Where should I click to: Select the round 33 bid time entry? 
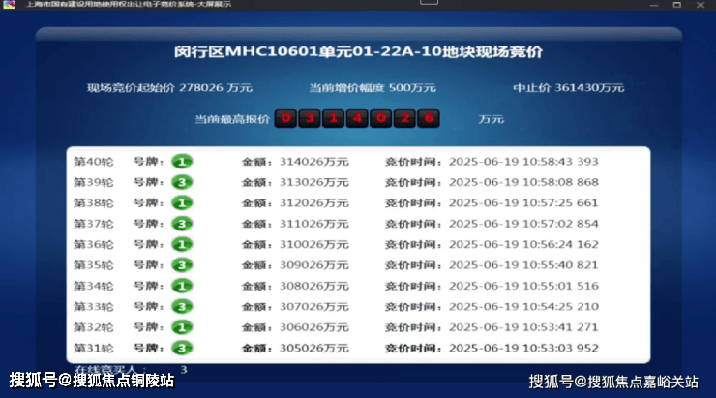point(492,307)
